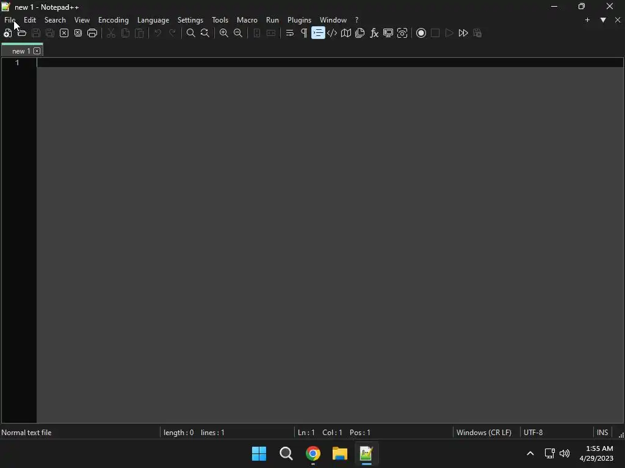The height and width of the screenshot is (468, 625).
Task: Click the Save icon in the toolbar
Action: pyautogui.click(x=36, y=33)
